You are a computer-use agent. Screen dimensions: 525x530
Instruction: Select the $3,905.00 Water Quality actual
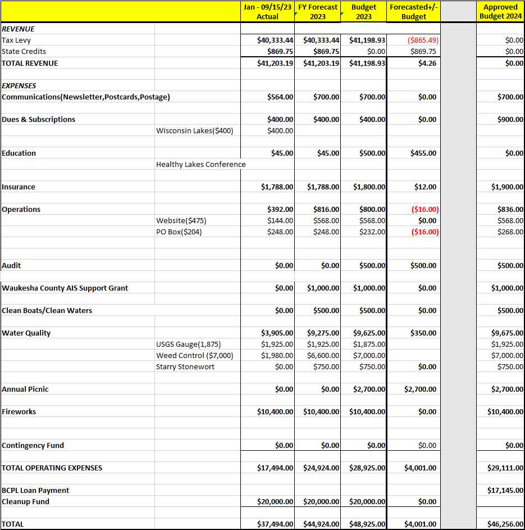(x=277, y=333)
